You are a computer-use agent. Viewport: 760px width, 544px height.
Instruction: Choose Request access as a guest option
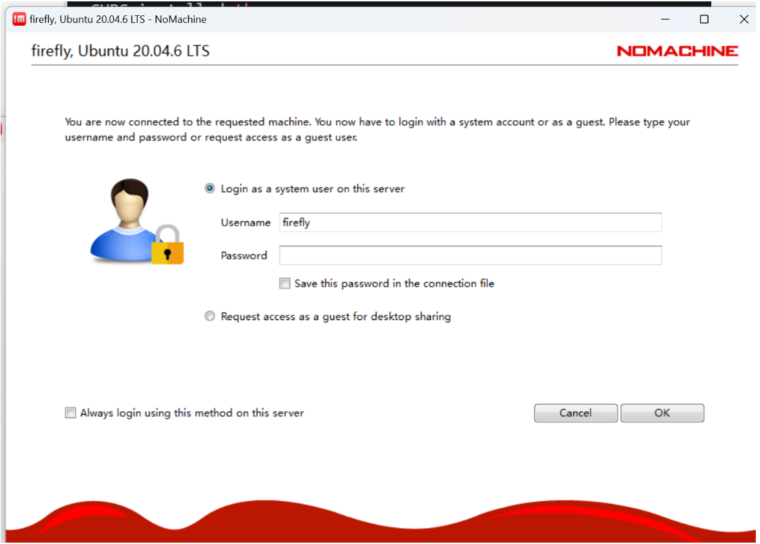coord(210,317)
